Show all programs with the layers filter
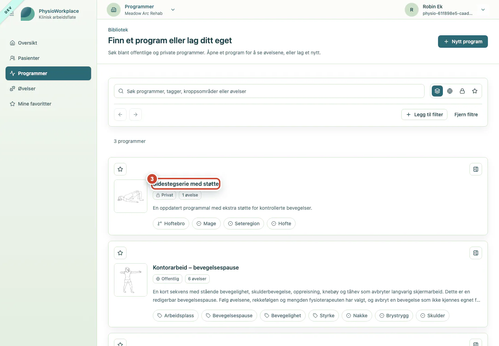 [x=437, y=91]
